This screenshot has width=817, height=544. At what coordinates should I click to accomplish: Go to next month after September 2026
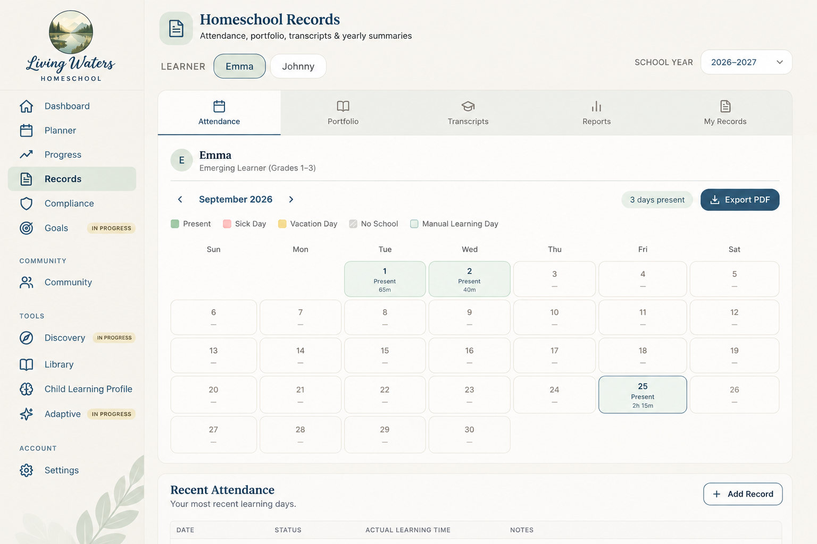click(x=291, y=199)
